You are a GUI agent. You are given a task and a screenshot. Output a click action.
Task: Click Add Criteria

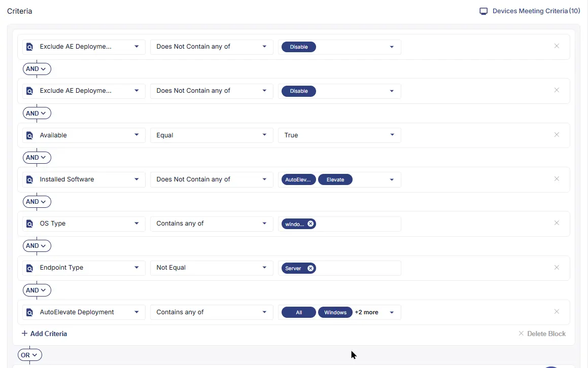pyautogui.click(x=44, y=334)
